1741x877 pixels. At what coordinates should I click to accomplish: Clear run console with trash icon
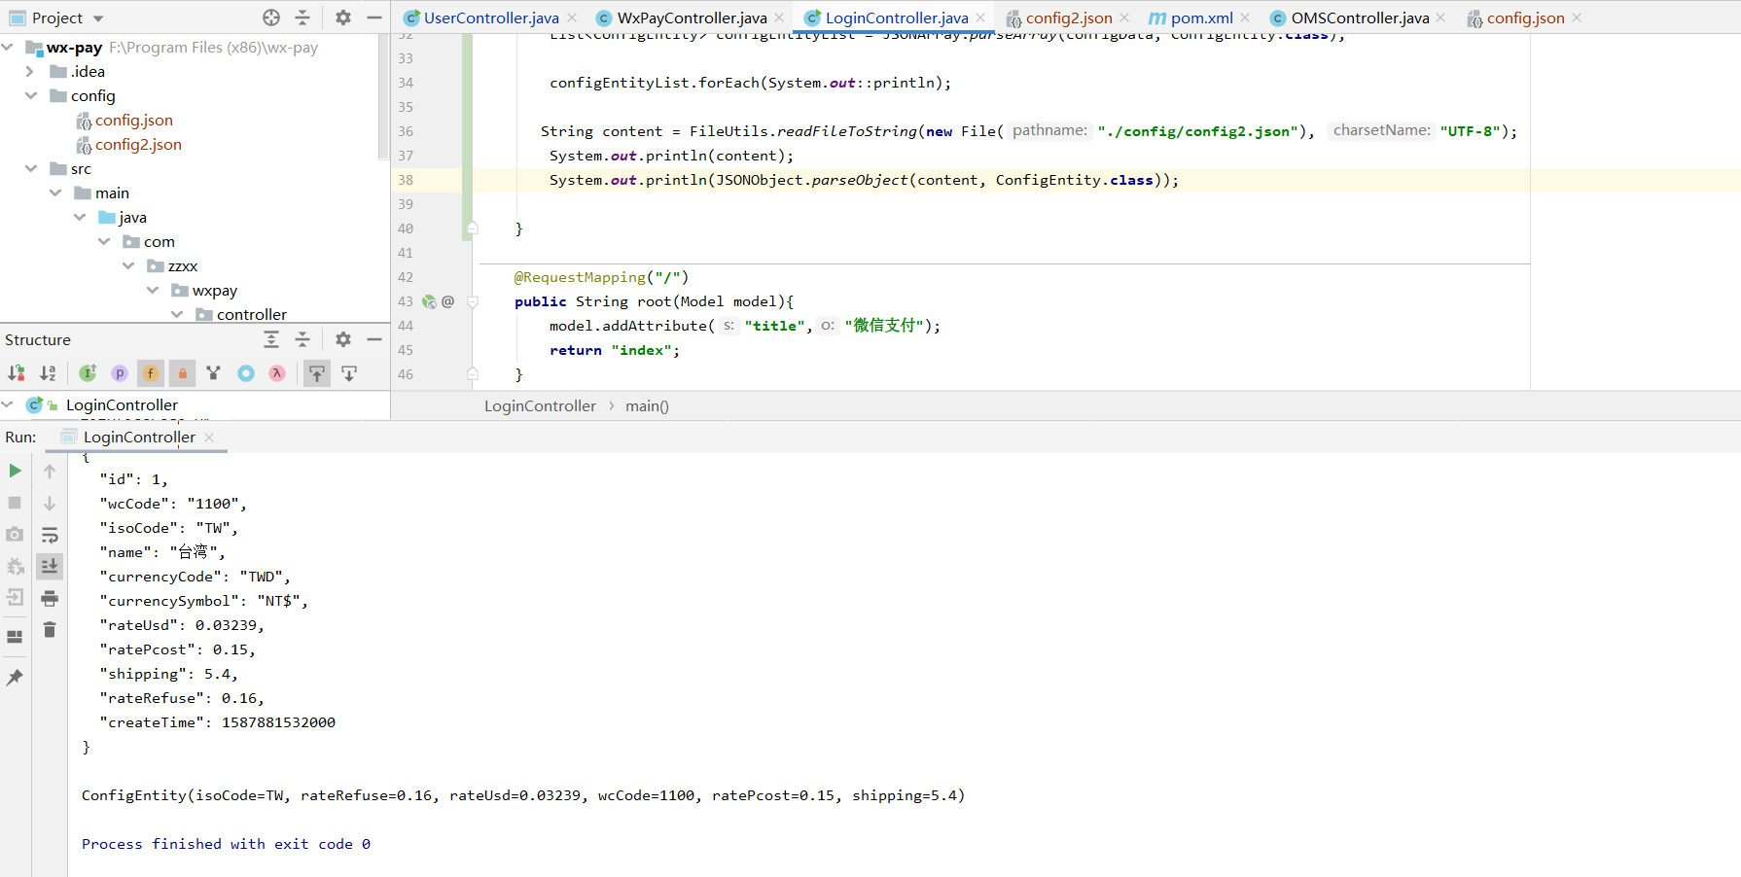(x=50, y=630)
